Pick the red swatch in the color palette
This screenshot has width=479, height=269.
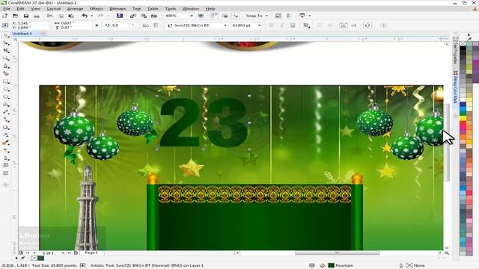[x=463, y=123]
